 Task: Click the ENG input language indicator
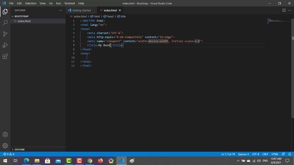tap(265, 161)
